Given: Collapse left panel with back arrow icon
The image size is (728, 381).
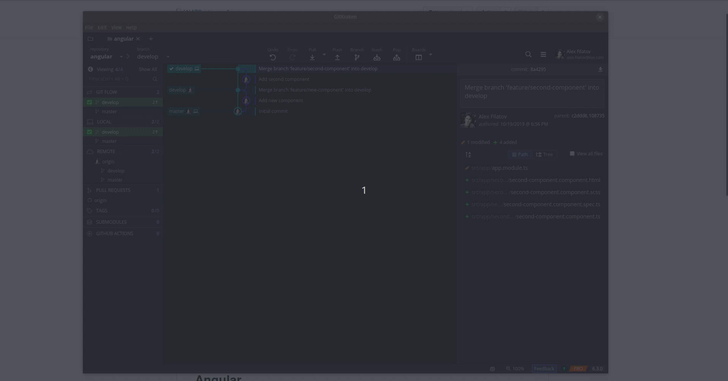Looking at the screenshot, I should [x=90, y=69].
